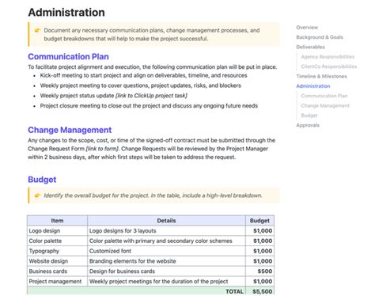Screen dimensions: 375x296
Task: Select the Typography table cell
Action: coord(57,251)
